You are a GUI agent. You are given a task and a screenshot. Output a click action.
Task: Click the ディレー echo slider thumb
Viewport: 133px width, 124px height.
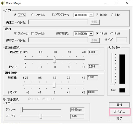pyautogui.click(x=21, y=110)
